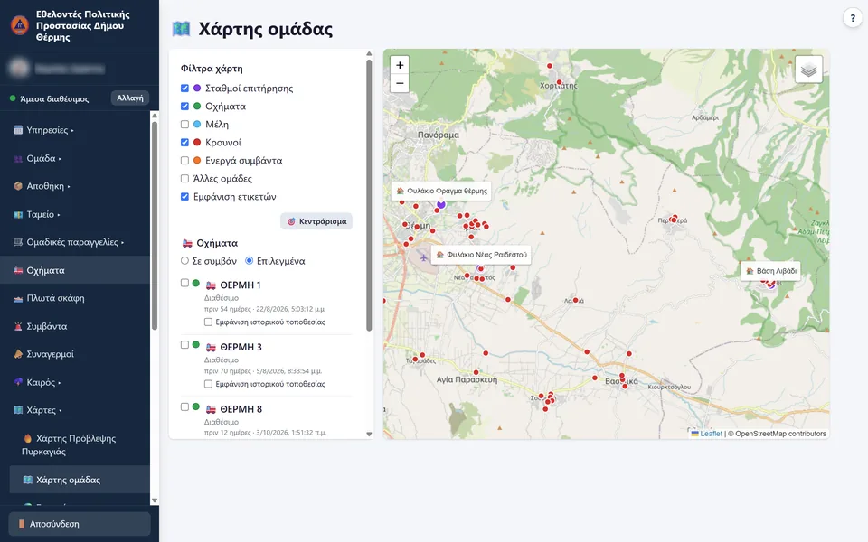Click the organization logo in sidebar header
This screenshot has width=868, height=542.
click(x=20, y=25)
